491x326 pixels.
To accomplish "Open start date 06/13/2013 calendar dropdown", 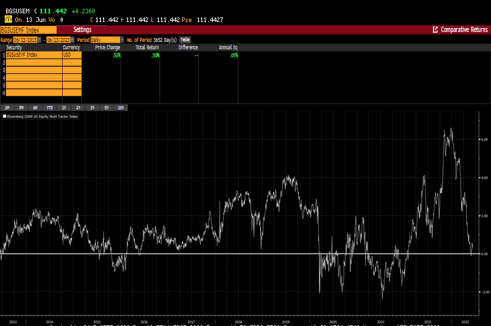I will [x=39, y=40].
